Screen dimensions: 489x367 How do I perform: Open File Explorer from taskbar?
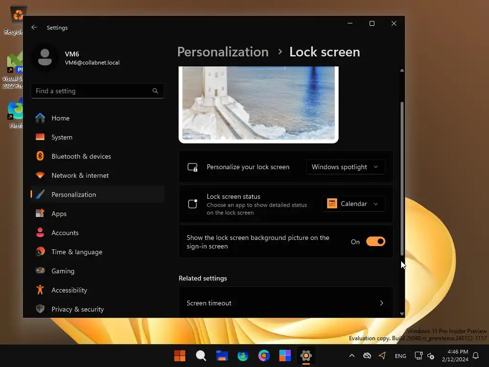tap(222, 356)
